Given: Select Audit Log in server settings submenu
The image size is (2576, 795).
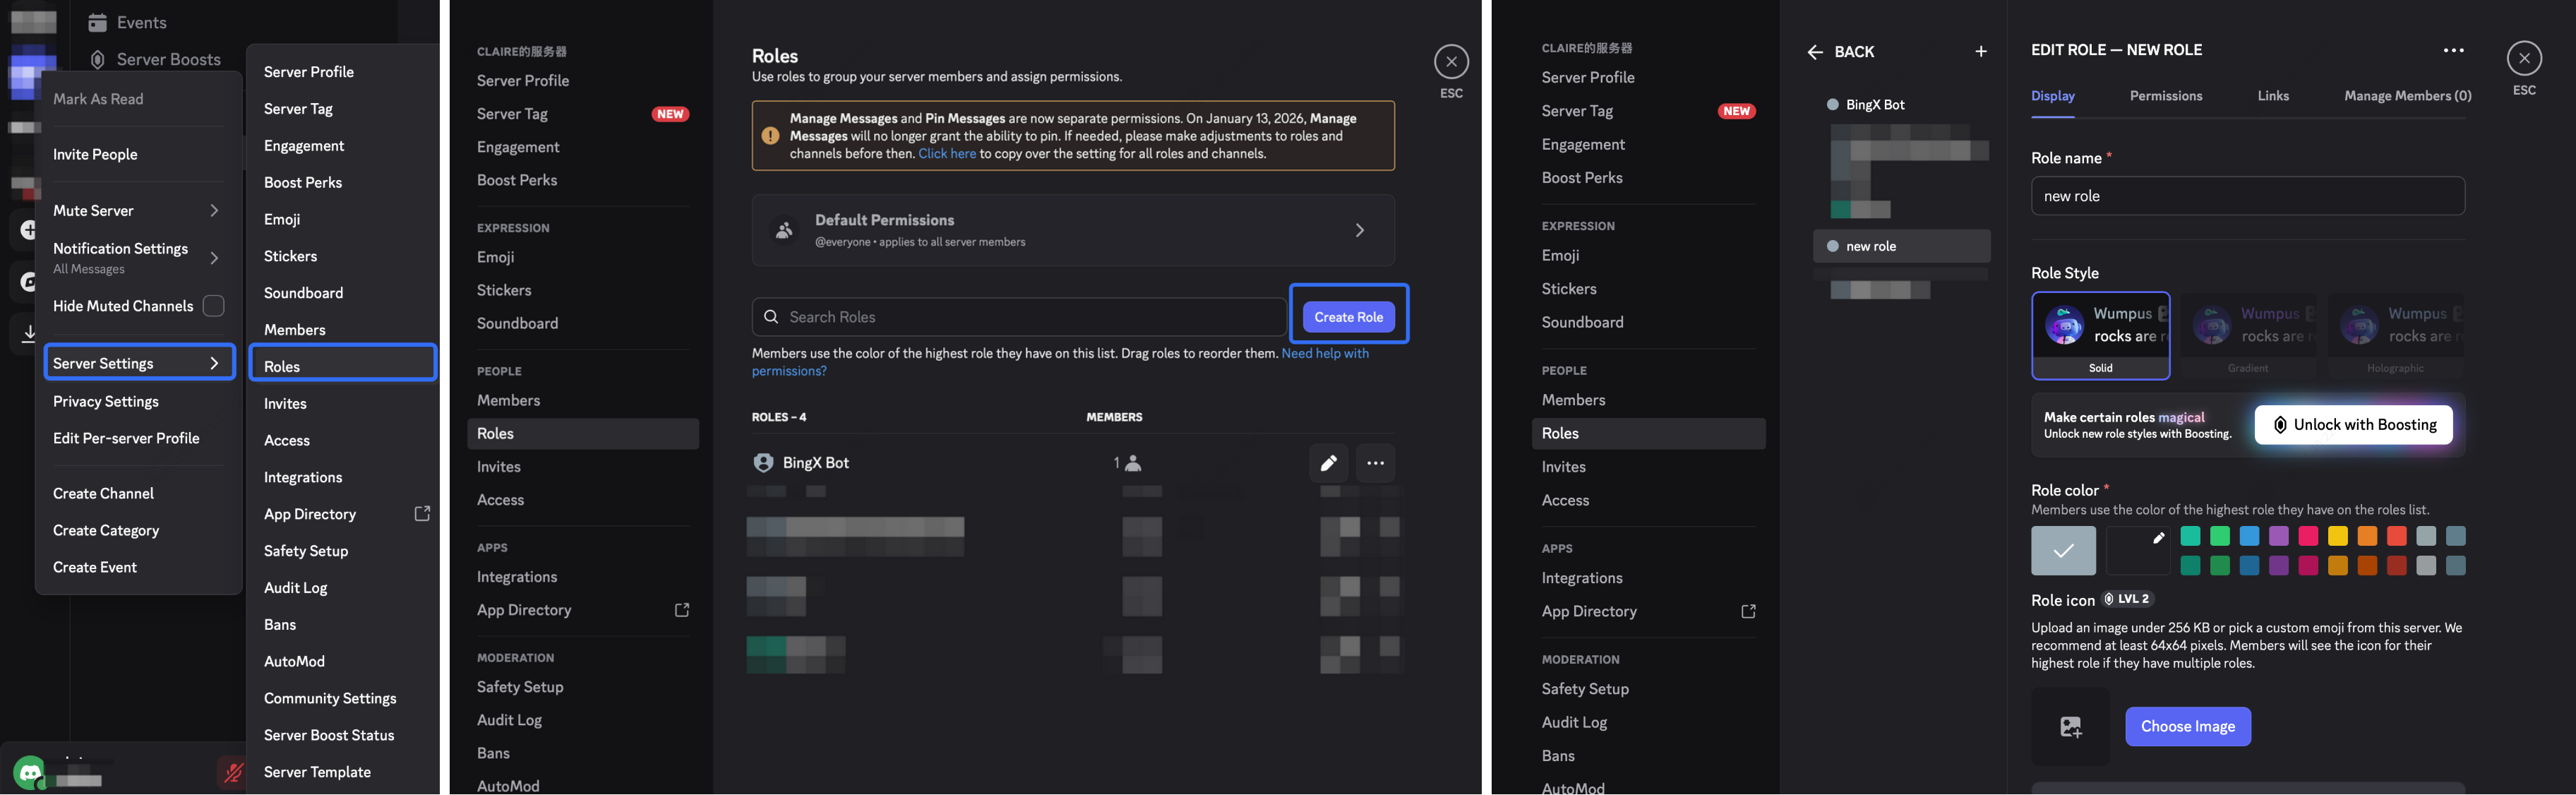Looking at the screenshot, I should click(295, 588).
